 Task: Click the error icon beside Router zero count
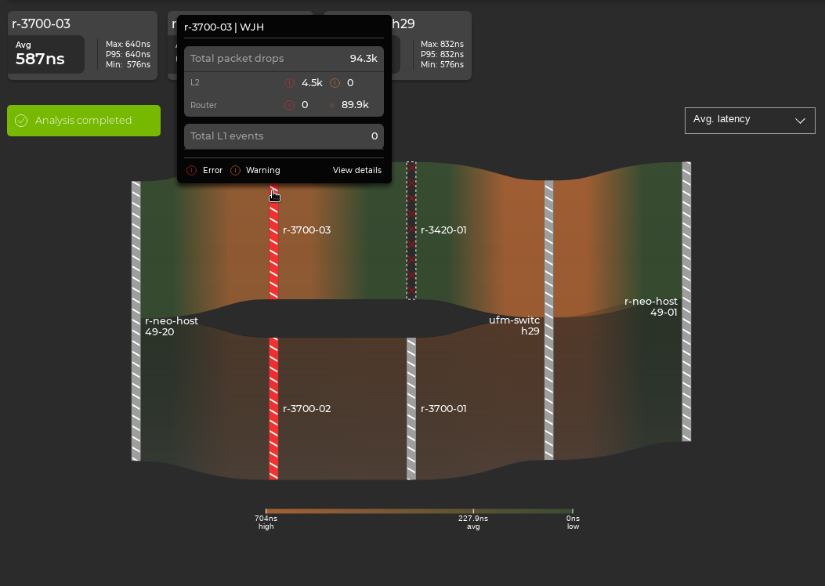click(x=289, y=104)
